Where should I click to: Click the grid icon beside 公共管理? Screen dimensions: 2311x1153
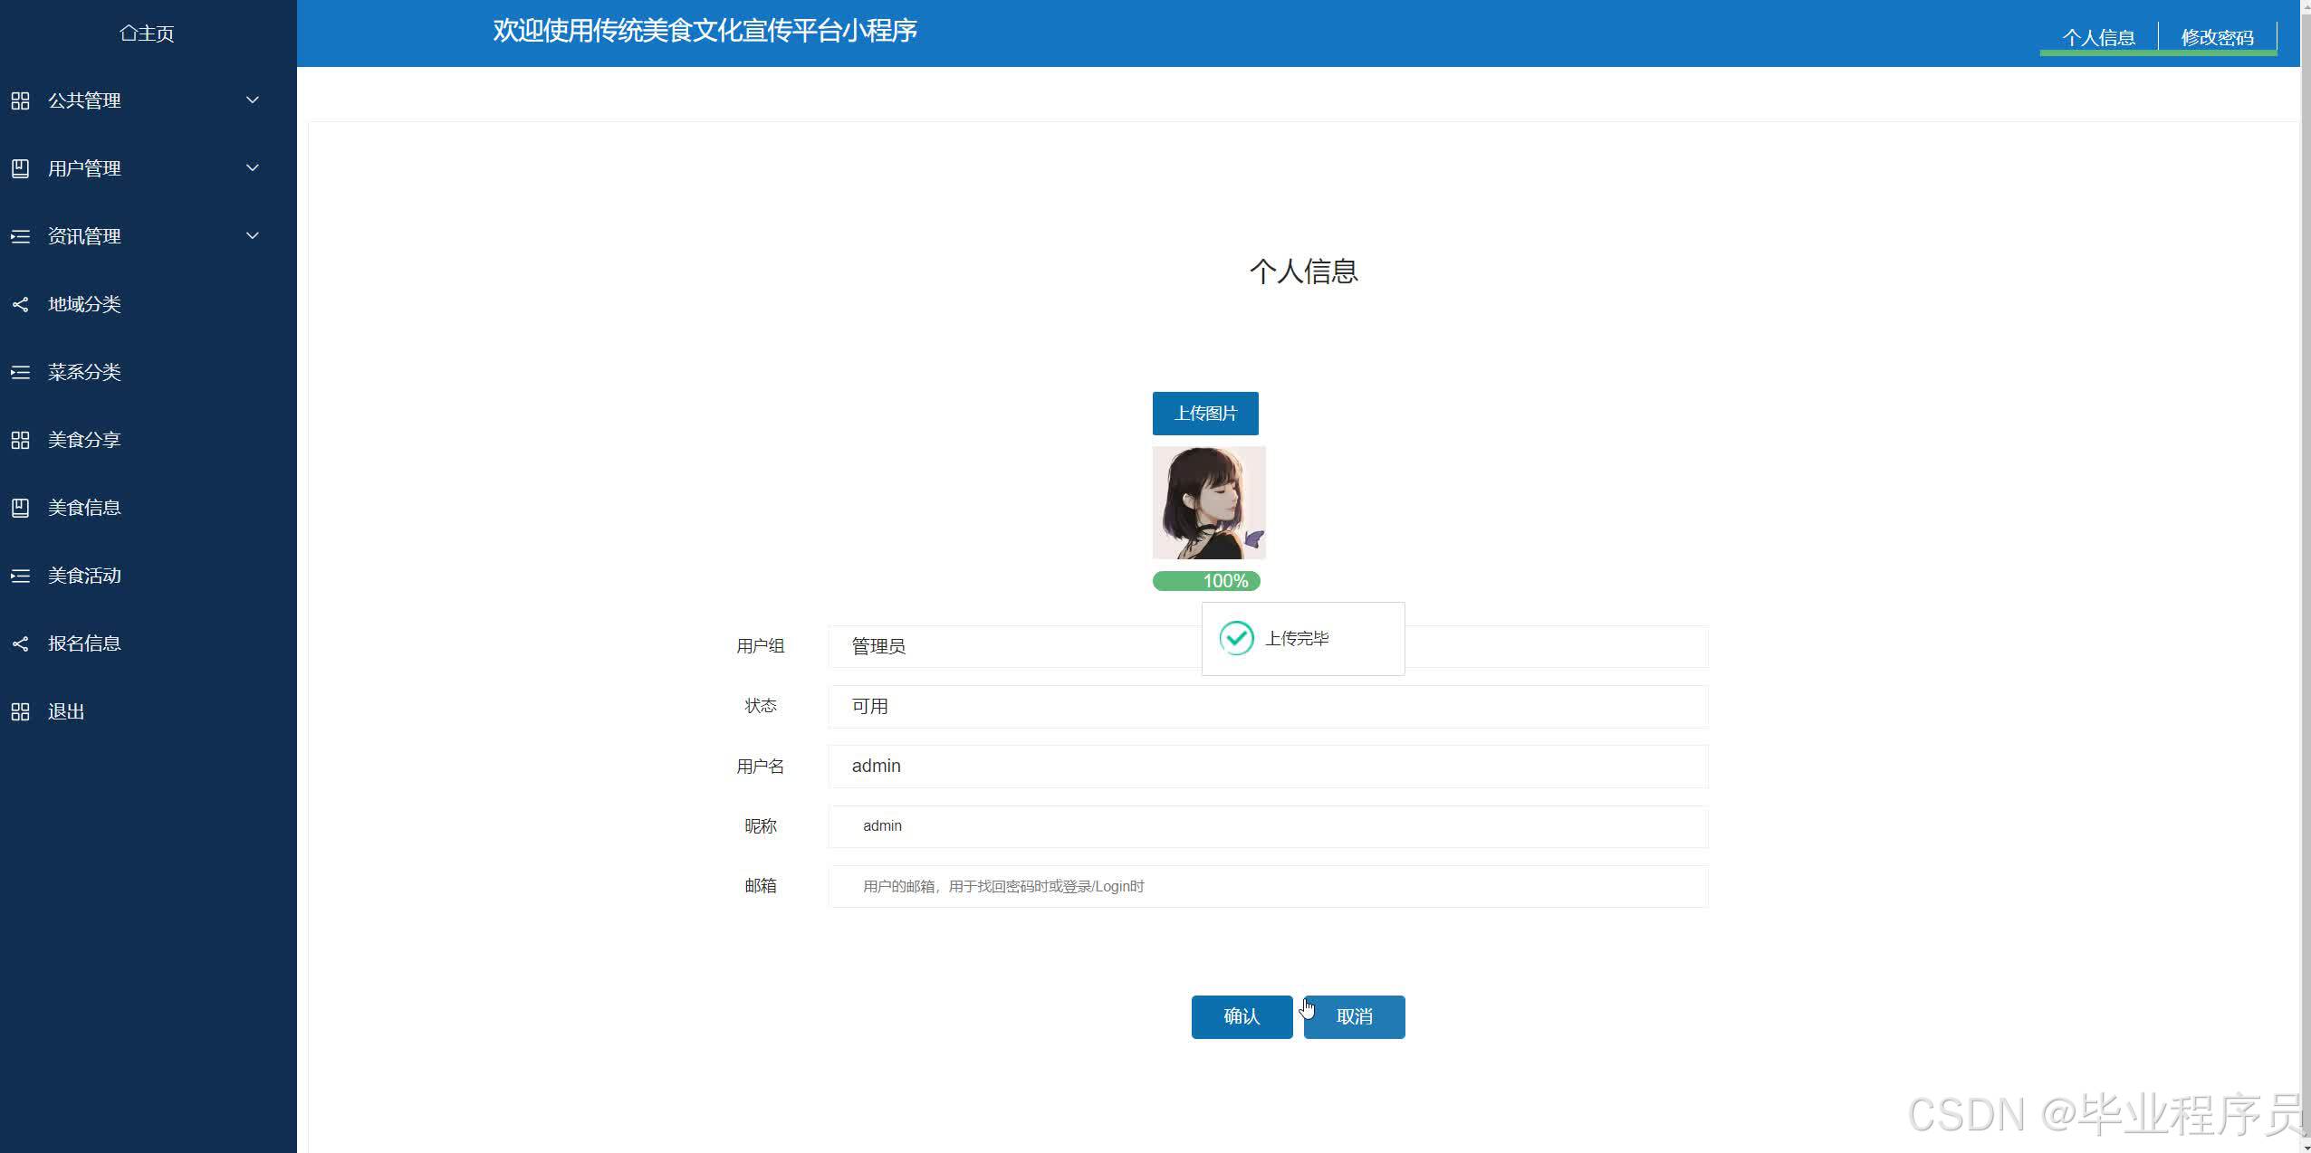pos(20,100)
